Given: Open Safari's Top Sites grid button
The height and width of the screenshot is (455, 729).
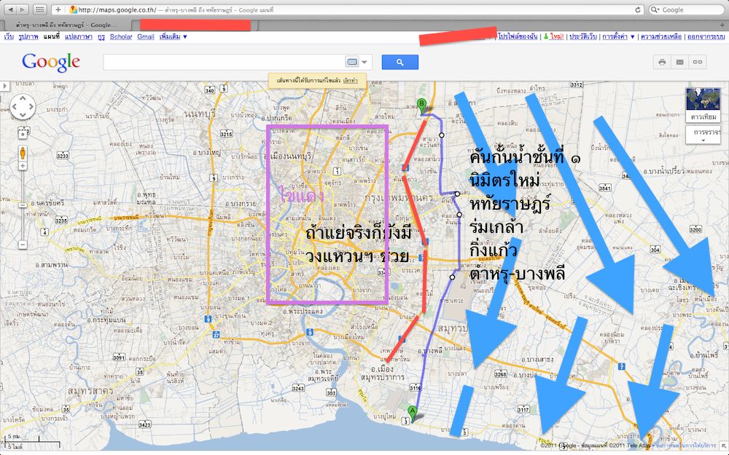Looking at the screenshot, I should [x=40, y=9].
